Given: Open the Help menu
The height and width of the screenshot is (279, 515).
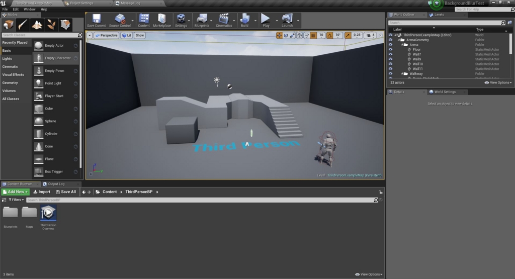Looking at the screenshot, I should (x=44, y=9).
